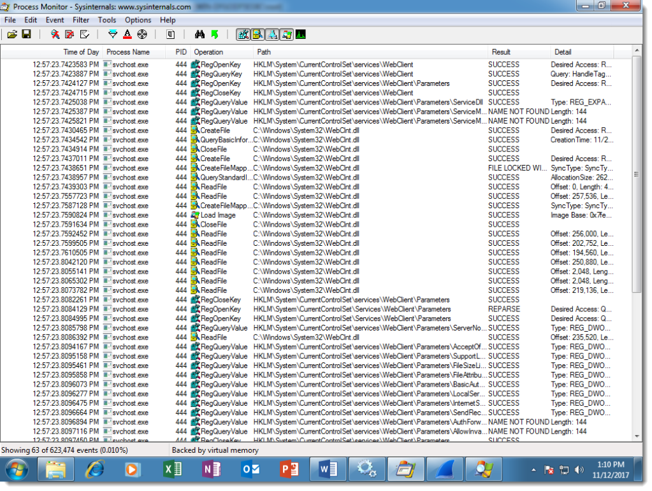Open the Filter menu
Viewport: 652px width, 491px height.
[81, 20]
